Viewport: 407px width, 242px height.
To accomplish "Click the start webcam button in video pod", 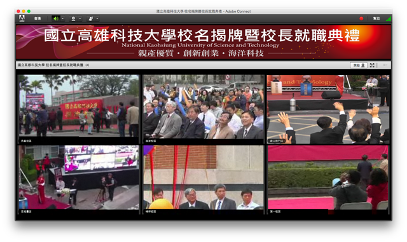I will 359,65.
